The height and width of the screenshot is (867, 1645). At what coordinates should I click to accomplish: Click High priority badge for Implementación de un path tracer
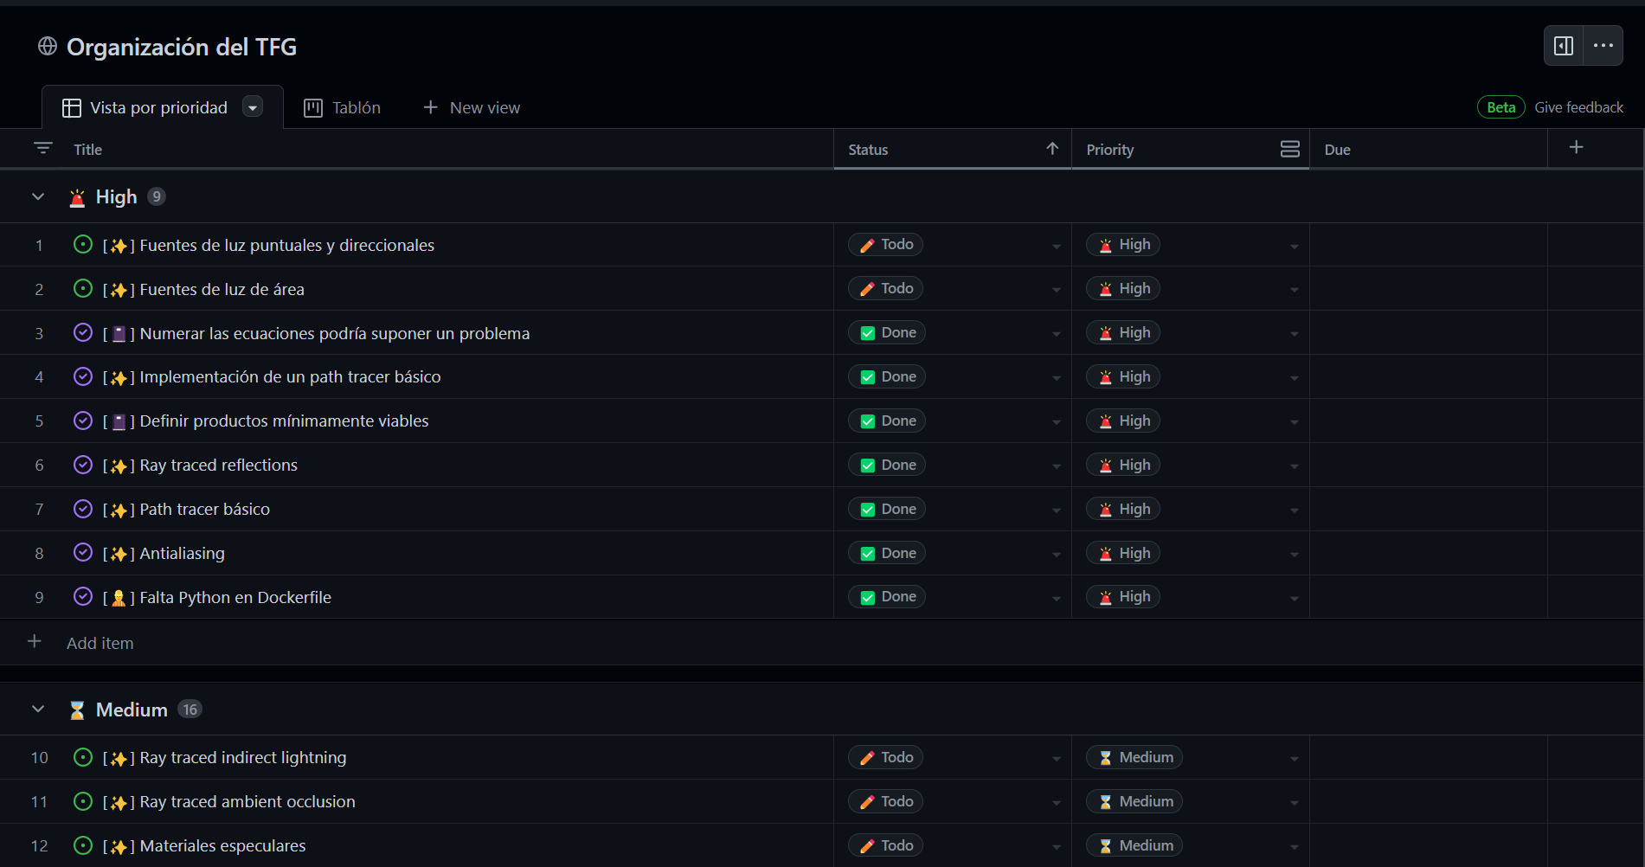click(1123, 376)
